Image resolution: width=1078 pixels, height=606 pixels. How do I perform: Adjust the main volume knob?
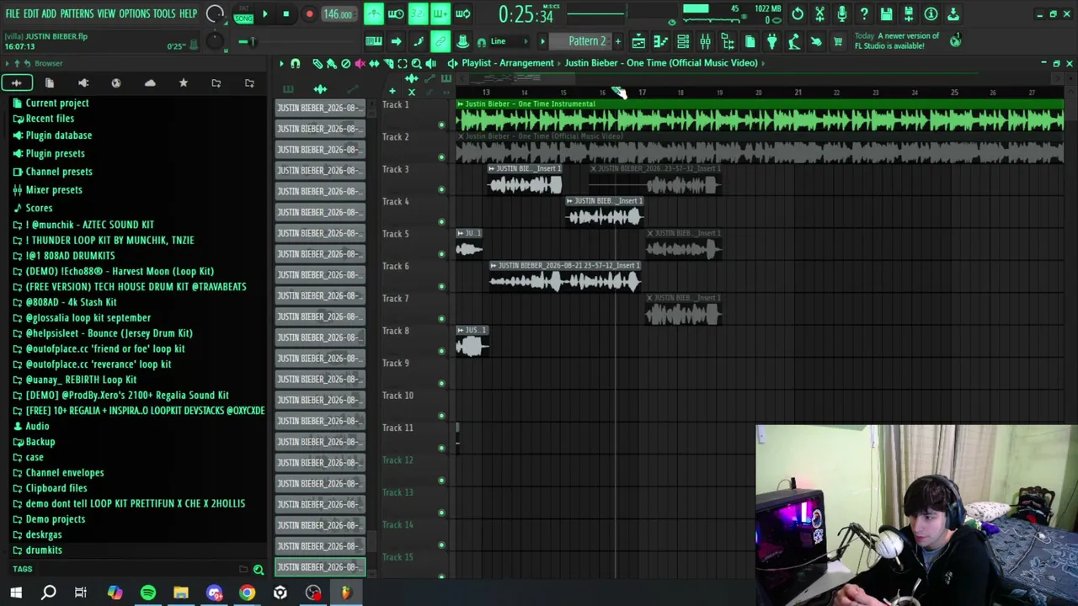coord(215,13)
